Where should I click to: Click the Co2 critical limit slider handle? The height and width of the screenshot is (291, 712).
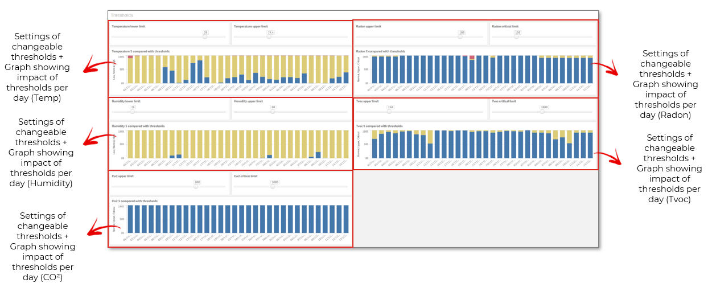pos(274,186)
